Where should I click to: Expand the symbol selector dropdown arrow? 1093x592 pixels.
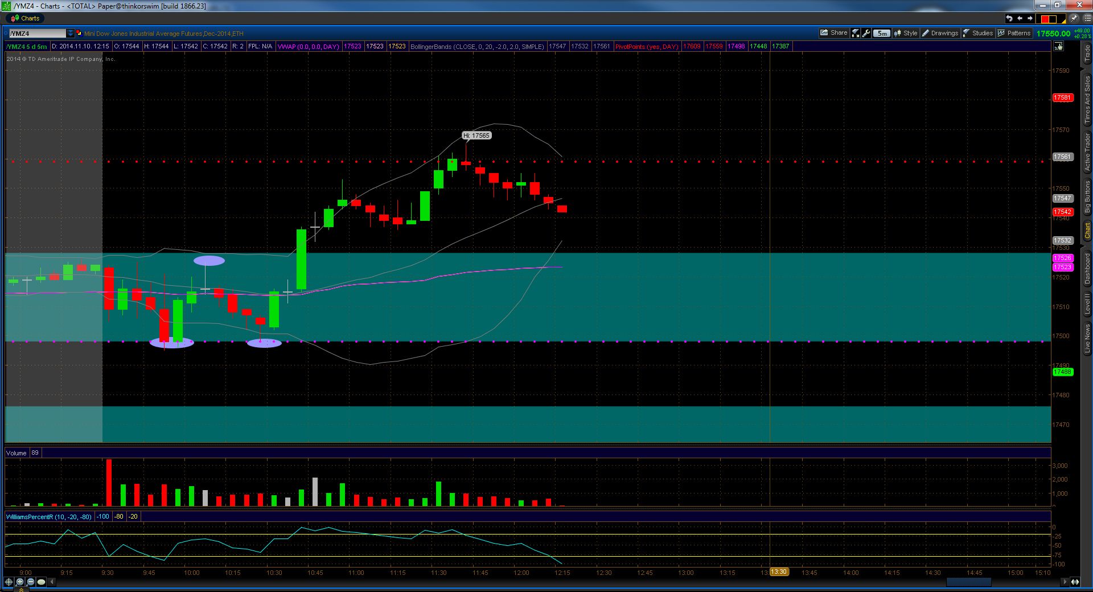pos(71,34)
